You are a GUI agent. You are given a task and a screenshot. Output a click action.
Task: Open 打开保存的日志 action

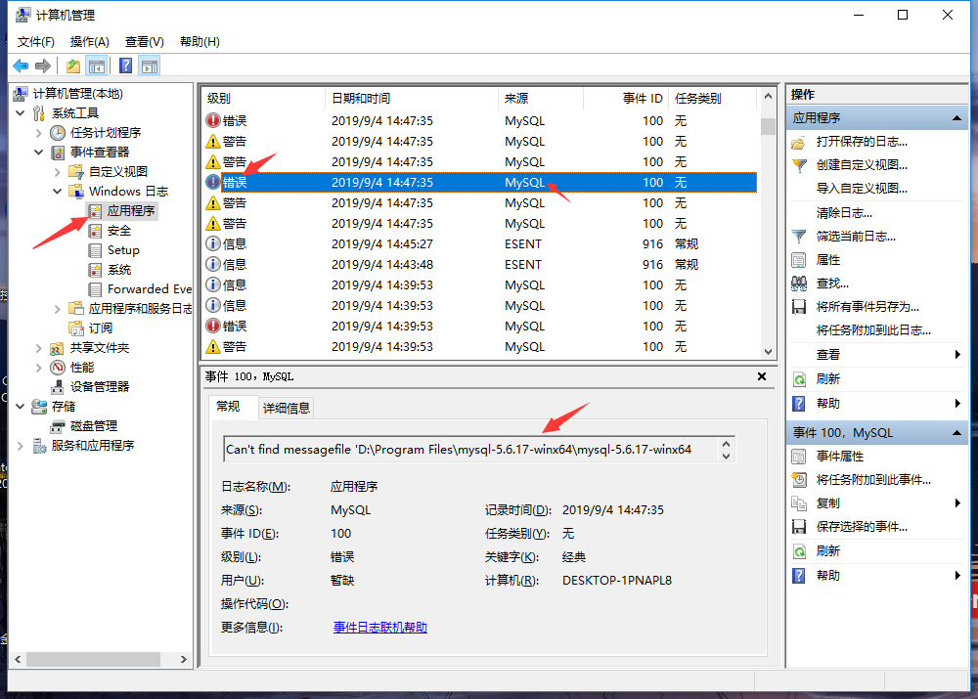pos(861,144)
